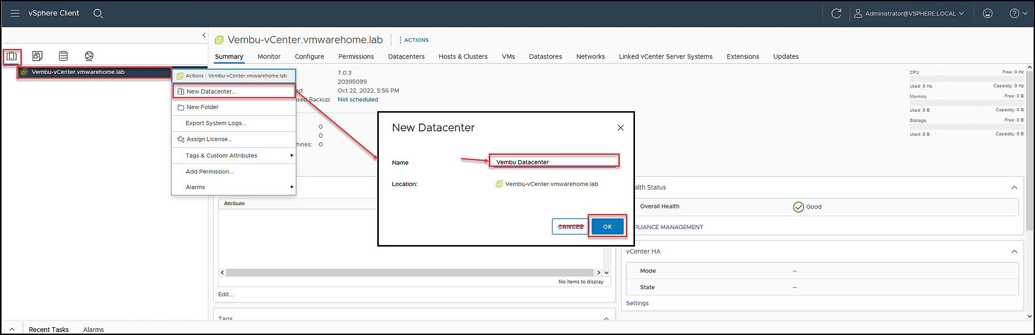Open the smiley feedback icon
Viewport: 1035px width, 335px height.
(x=988, y=13)
